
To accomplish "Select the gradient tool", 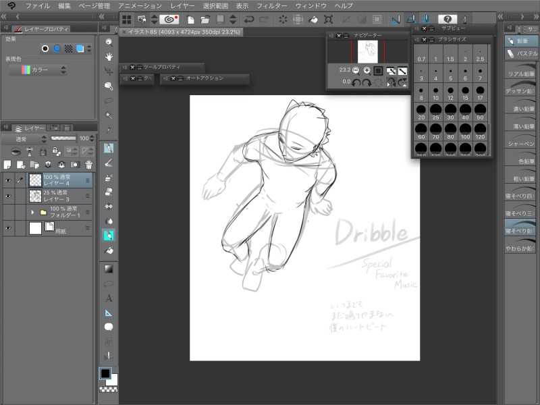I will point(109,269).
